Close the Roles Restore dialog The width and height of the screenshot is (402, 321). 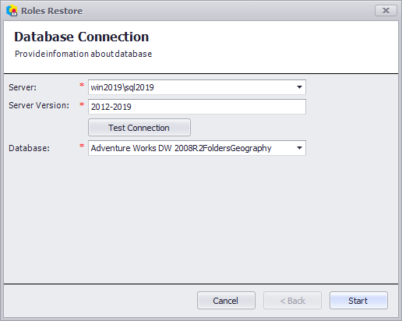click(x=386, y=11)
